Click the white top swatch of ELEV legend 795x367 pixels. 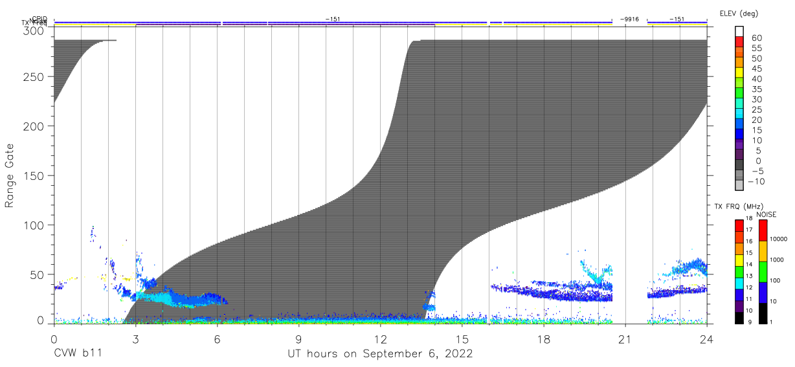point(740,31)
